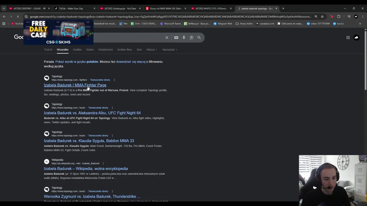Switch to the Wiadomości tab

(106, 49)
